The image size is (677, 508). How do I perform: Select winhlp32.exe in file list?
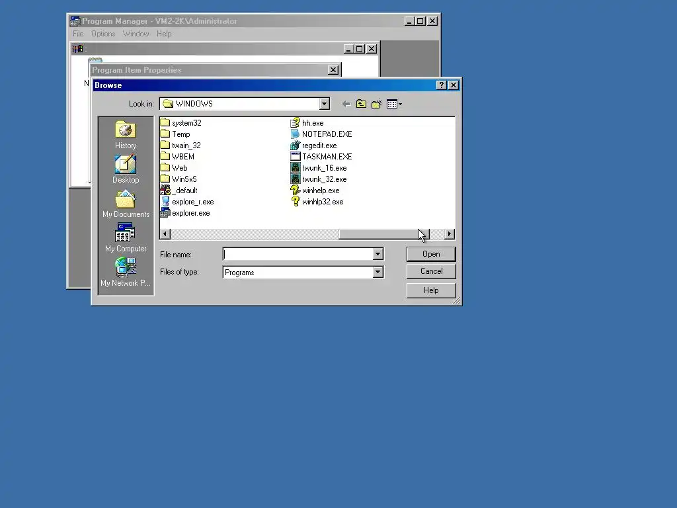tap(317, 202)
